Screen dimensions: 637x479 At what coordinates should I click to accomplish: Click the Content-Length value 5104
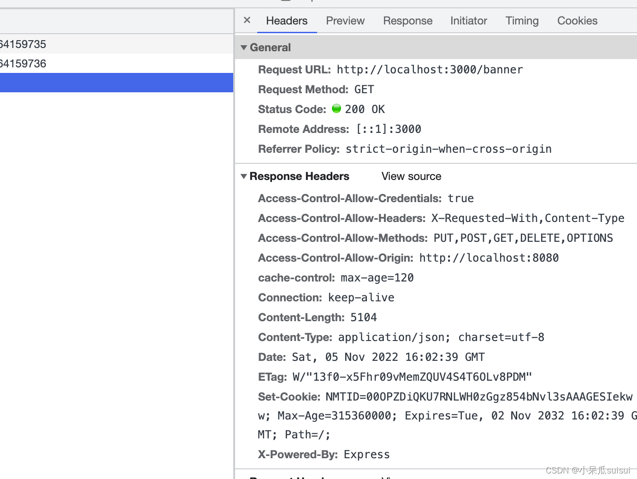click(x=363, y=317)
